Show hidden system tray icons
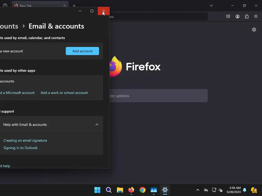 click(198, 190)
